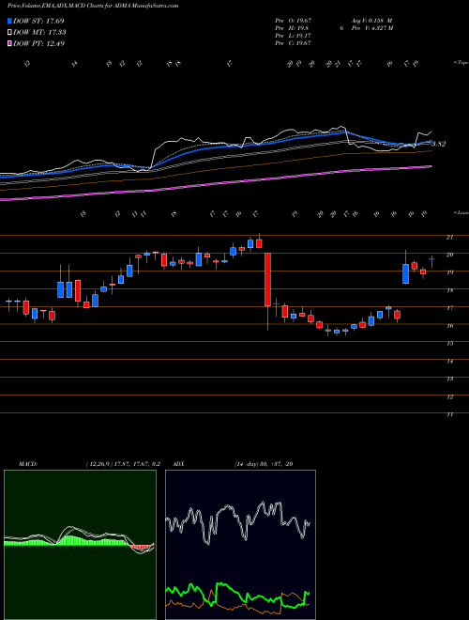This screenshot has width=469, height=620.
Task: Click the '(14 day) 30, +37, -20' ADX values
Action: pyautogui.click(x=264, y=464)
